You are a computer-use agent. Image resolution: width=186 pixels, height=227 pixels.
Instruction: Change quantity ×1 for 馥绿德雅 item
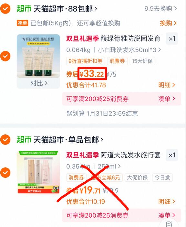coord(172,39)
